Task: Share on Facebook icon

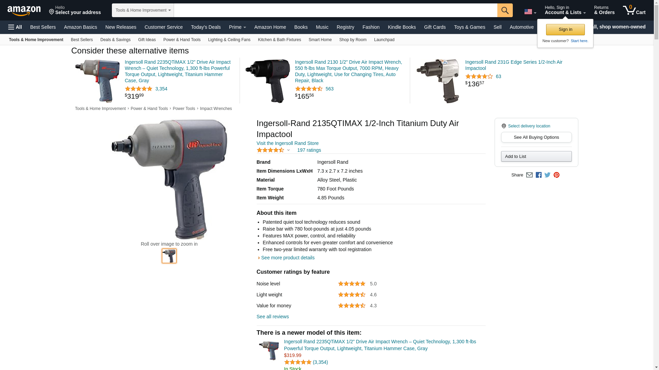Action: (x=539, y=175)
